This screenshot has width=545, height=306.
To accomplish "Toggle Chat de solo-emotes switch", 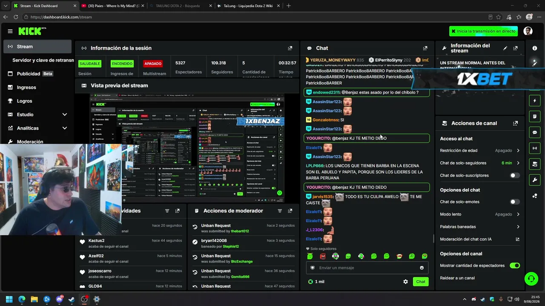I will tap(515, 202).
